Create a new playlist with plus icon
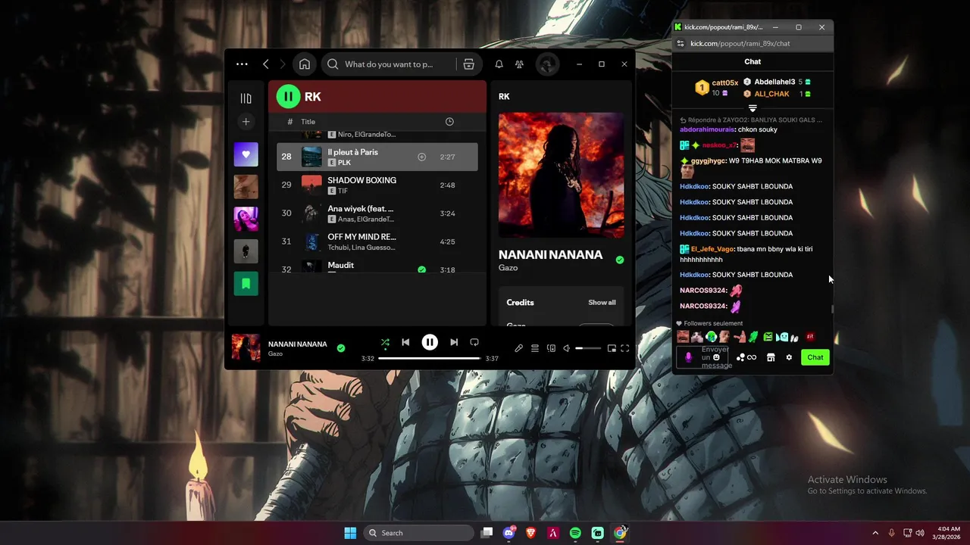This screenshot has width=970, height=545. pos(246,122)
